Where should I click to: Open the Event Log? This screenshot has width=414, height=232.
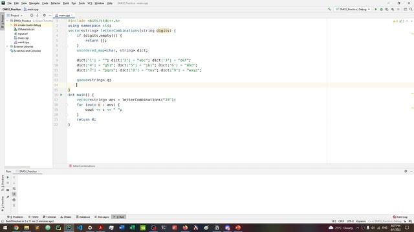click(x=400, y=217)
